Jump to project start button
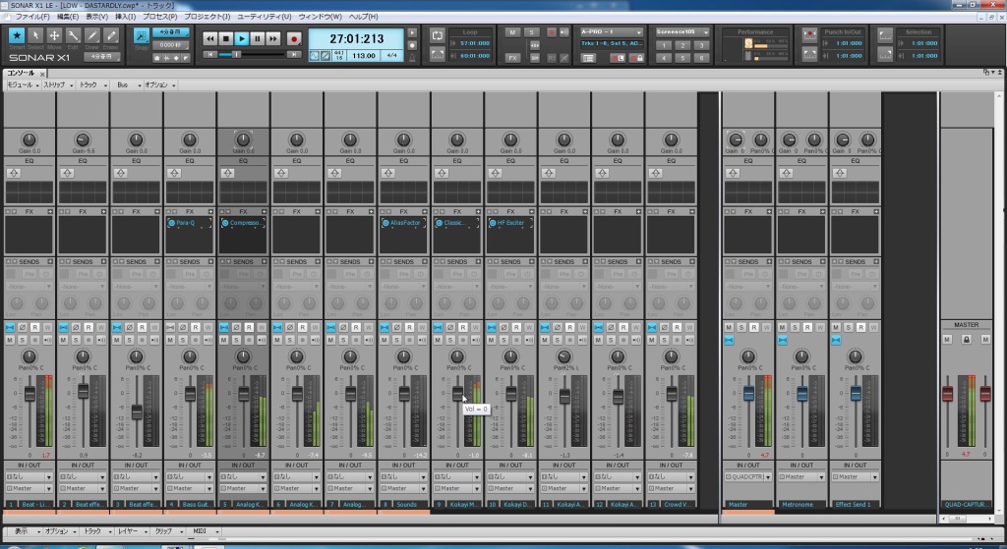 pyautogui.click(x=210, y=55)
